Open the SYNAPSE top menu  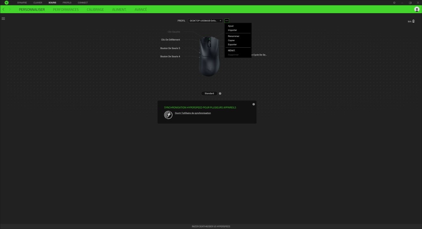(22, 3)
